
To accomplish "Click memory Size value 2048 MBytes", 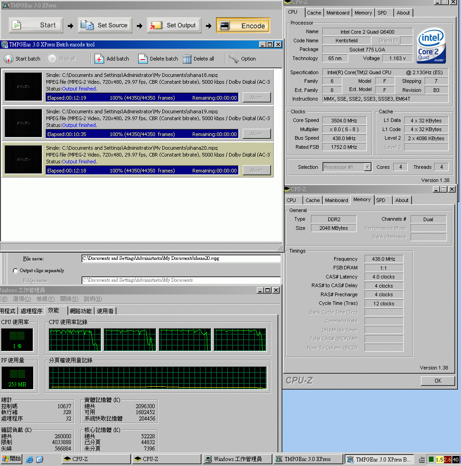I will click(x=334, y=228).
